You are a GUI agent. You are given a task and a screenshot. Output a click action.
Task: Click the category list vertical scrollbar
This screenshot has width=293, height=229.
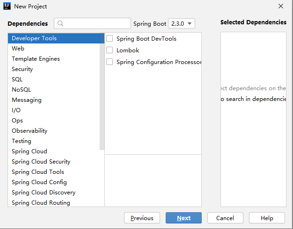coord(102,93)
